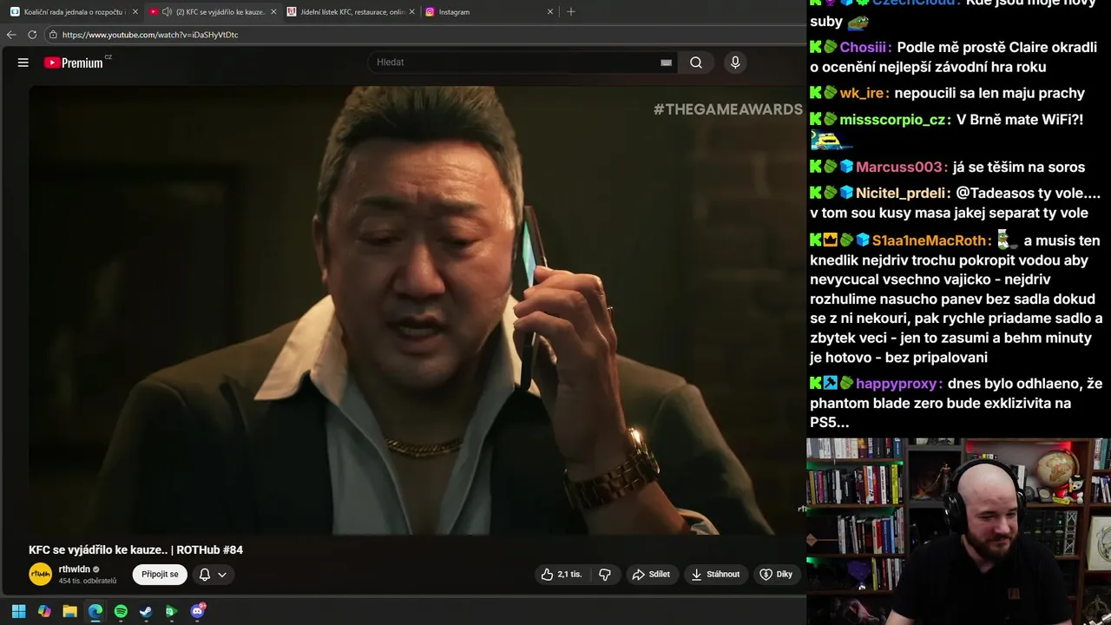The image size is (1111, 625).
Task: Switch to the Jídelní lístek KFC tab
Action: coord(350,12)
